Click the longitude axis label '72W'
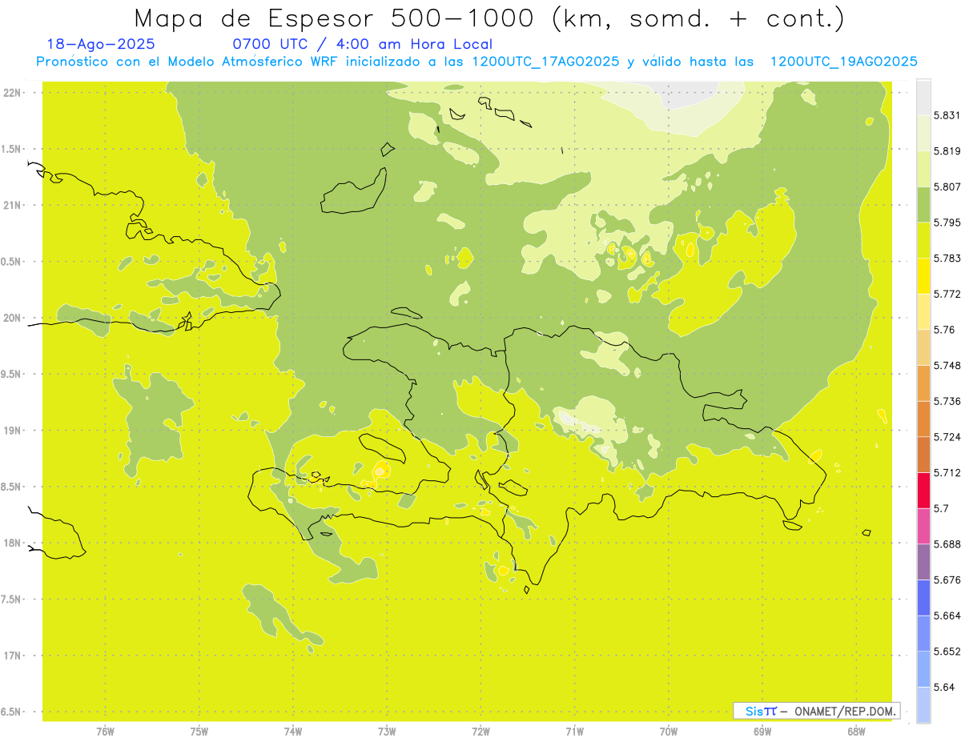961x742 pixels. (480, 732)
